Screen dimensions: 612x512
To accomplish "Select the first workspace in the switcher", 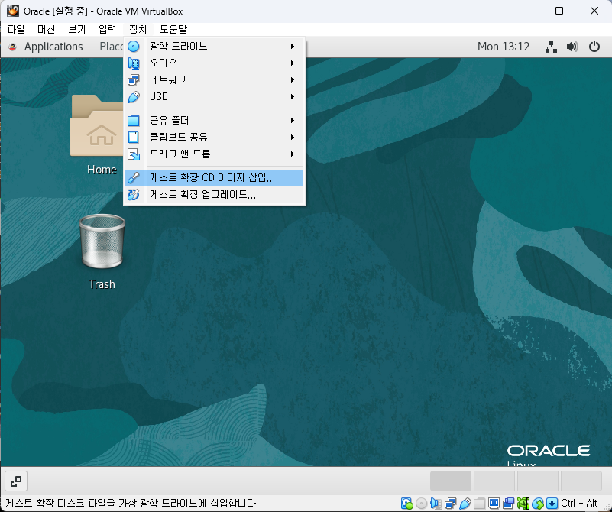I will coord(451,481).
